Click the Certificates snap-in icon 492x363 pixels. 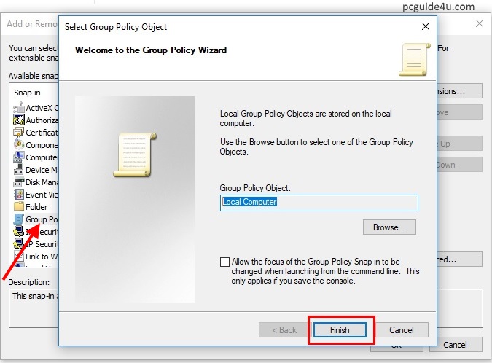[19, 133]
